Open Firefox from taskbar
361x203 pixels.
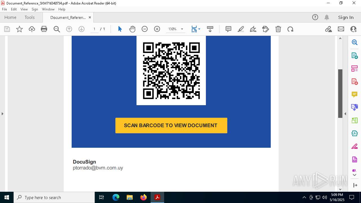144,197
